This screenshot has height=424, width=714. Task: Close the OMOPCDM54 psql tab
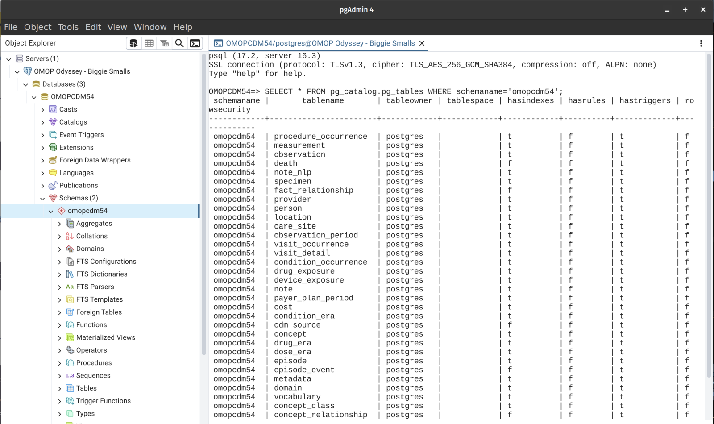(x=422, y=43)
